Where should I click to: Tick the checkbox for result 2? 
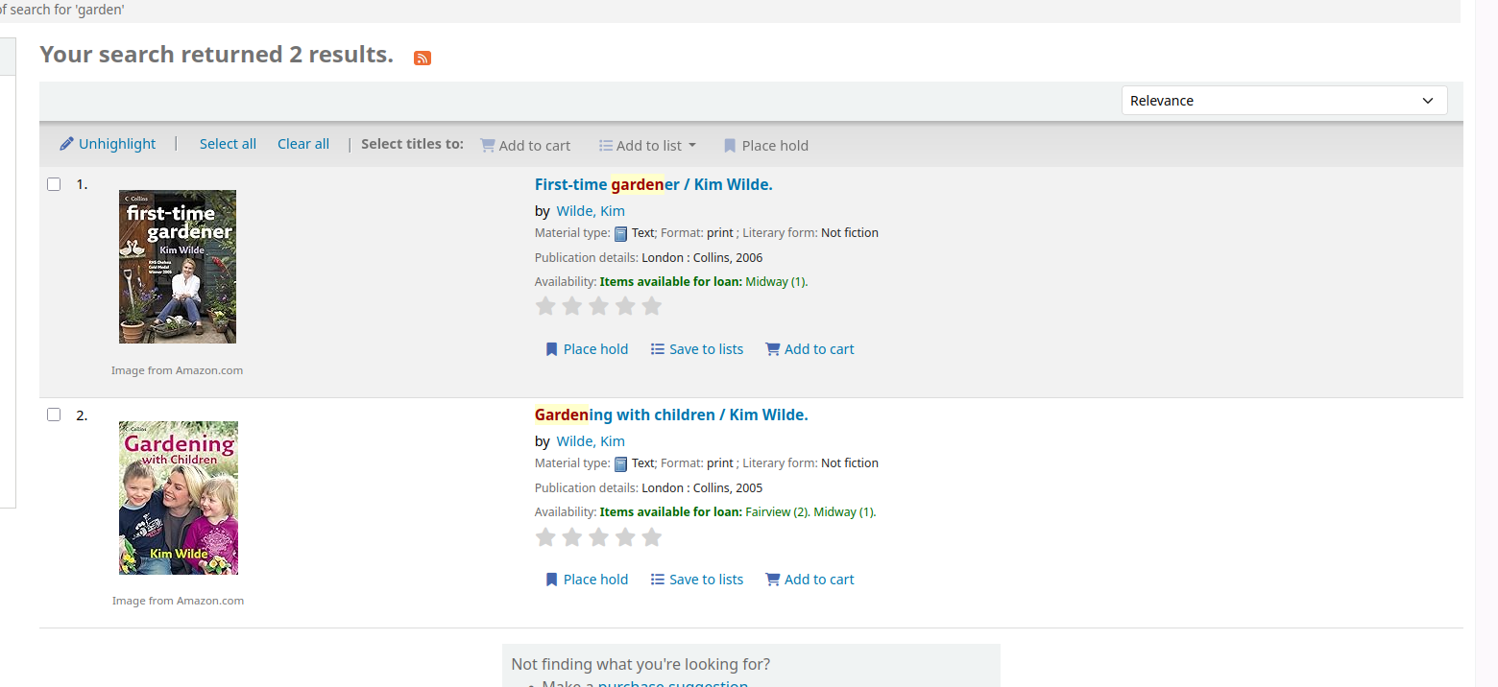[x=54, y=415]
